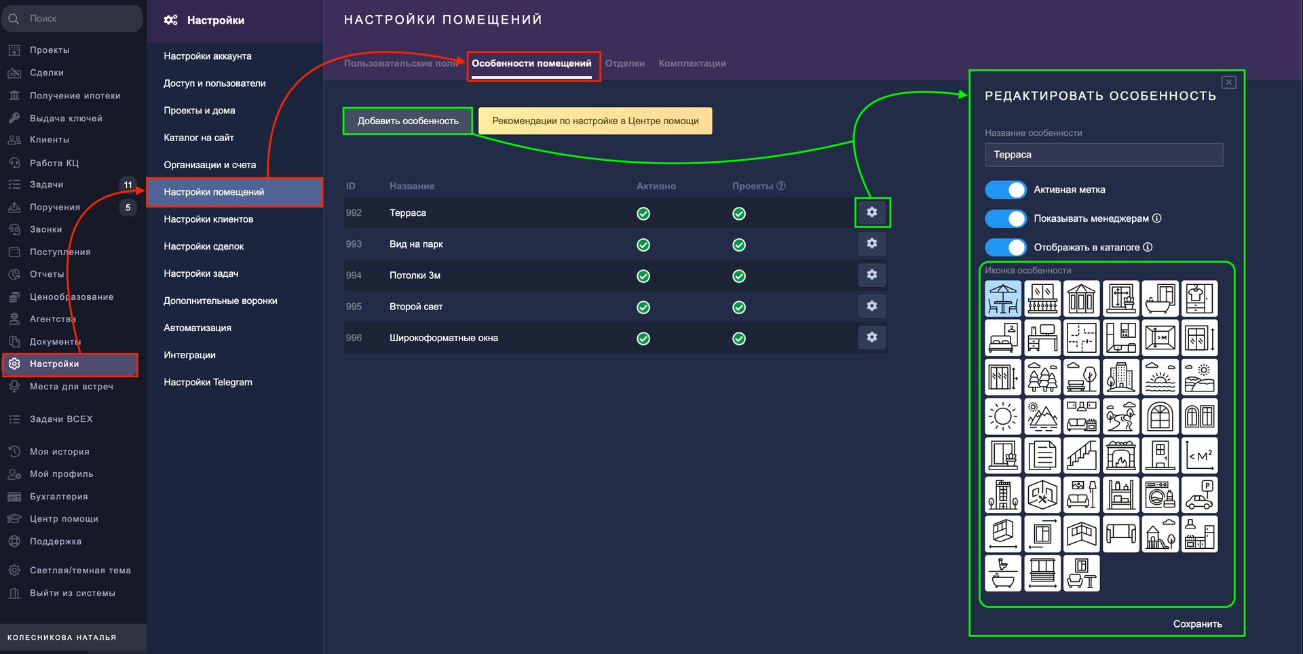Select the fireplace icon
The image size is (1303, 654).
tap(1121, 456)
